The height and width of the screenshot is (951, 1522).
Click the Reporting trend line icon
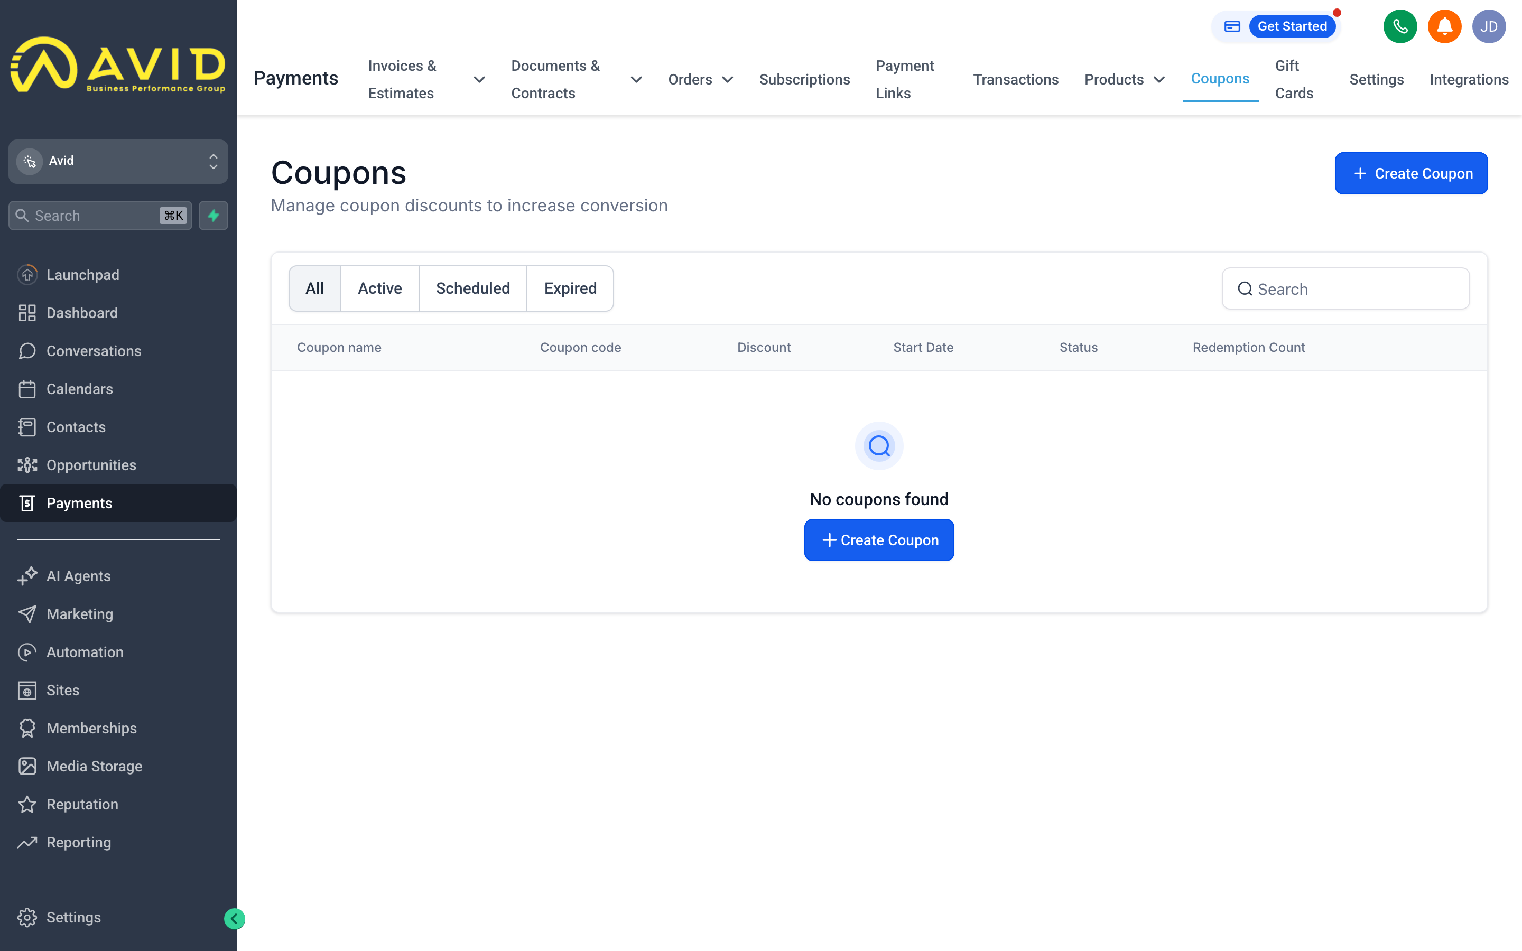(27, 842)
